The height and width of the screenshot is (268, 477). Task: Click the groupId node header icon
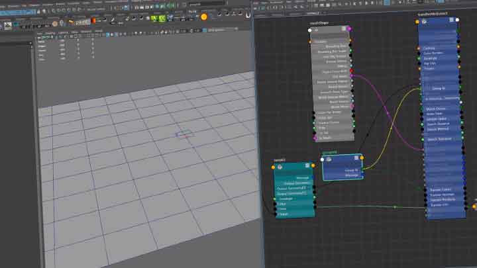click(329, 158)
